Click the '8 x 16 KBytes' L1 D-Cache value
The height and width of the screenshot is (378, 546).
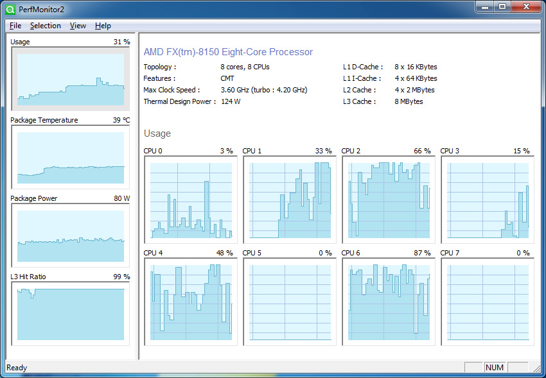(416, 67)
